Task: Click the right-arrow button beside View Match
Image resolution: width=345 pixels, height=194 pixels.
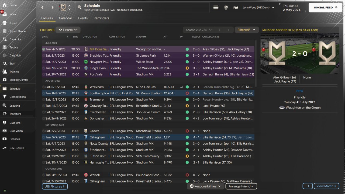Action: (308, 186)
